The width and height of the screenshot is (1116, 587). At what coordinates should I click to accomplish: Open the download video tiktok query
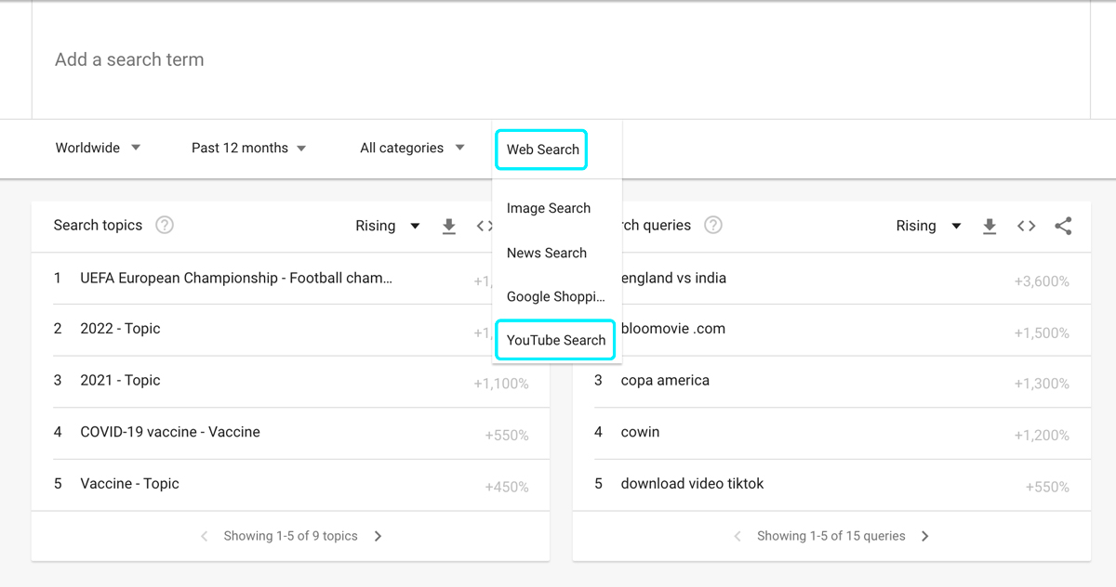click(692, 484)
